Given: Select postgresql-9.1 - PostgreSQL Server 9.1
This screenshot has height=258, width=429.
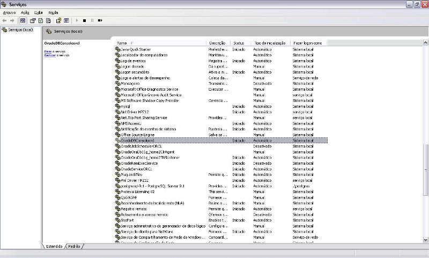Looking at the screenshot, I should pos(152,186).
